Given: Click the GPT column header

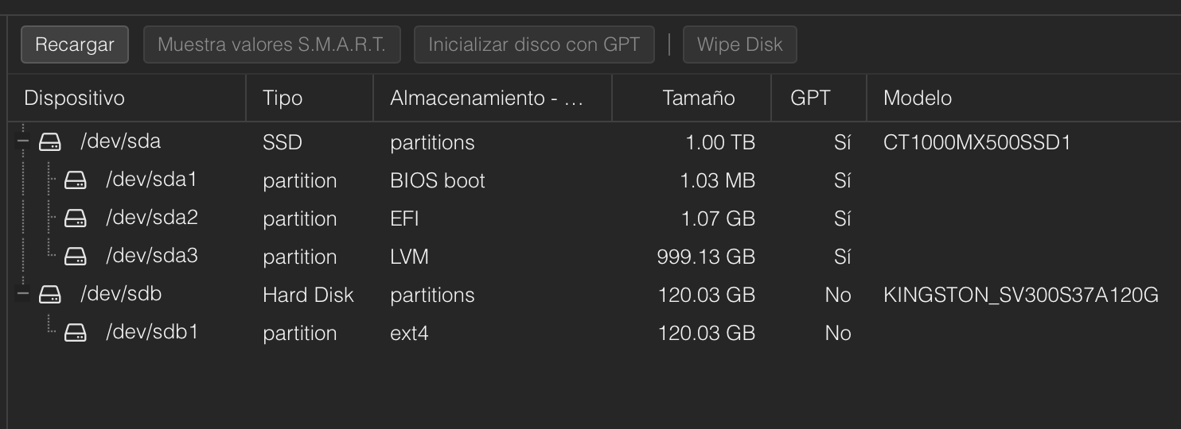Looking at the screenshot, I should [810, 99].
